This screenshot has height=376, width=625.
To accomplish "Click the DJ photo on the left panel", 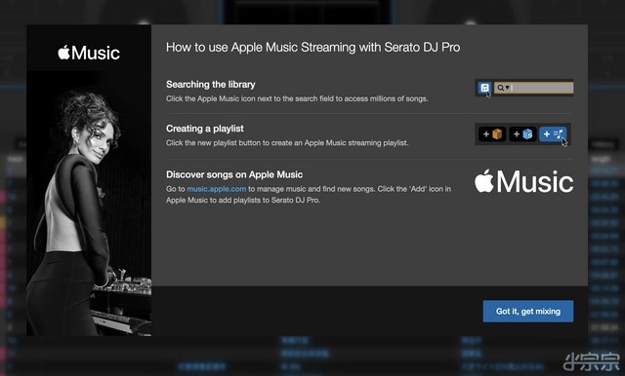I will 89,204.
